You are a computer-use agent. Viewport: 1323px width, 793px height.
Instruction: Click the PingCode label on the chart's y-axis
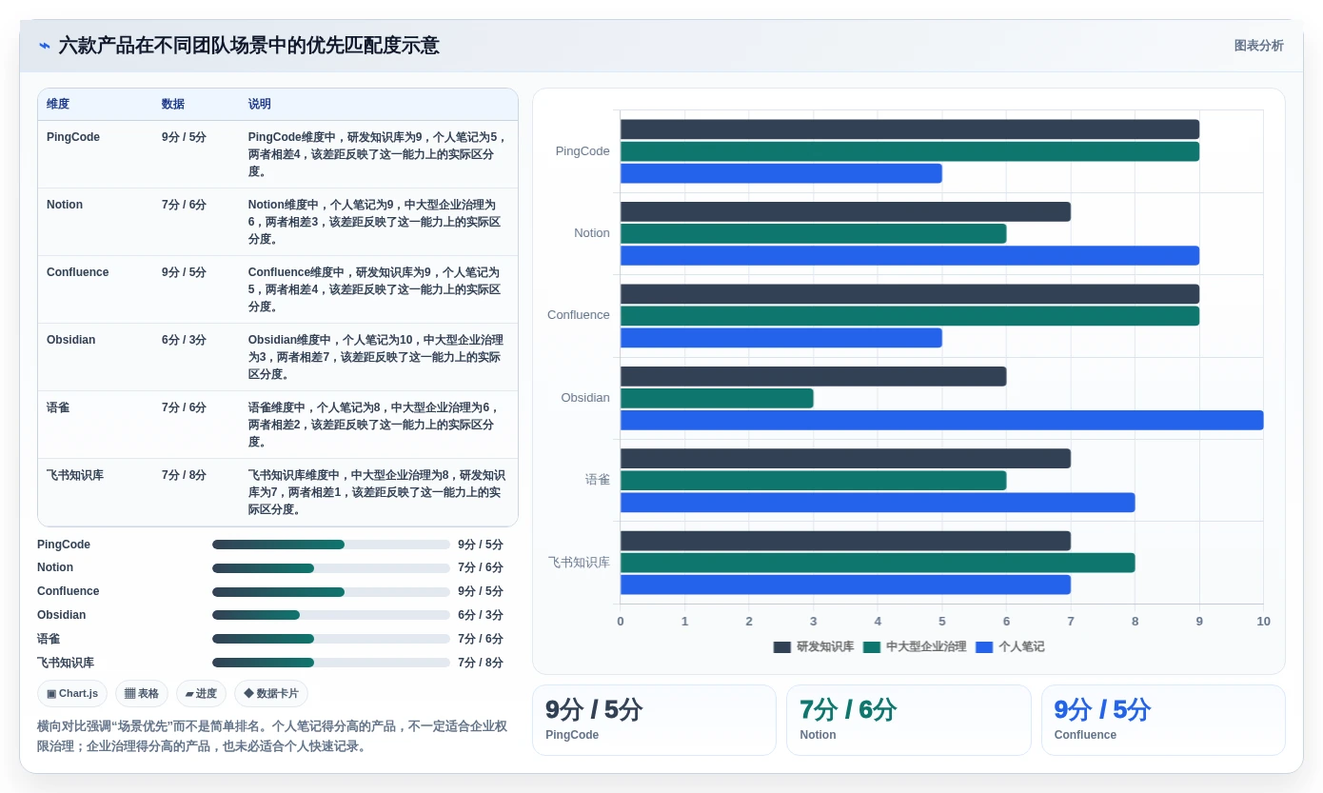coord(583,151)
